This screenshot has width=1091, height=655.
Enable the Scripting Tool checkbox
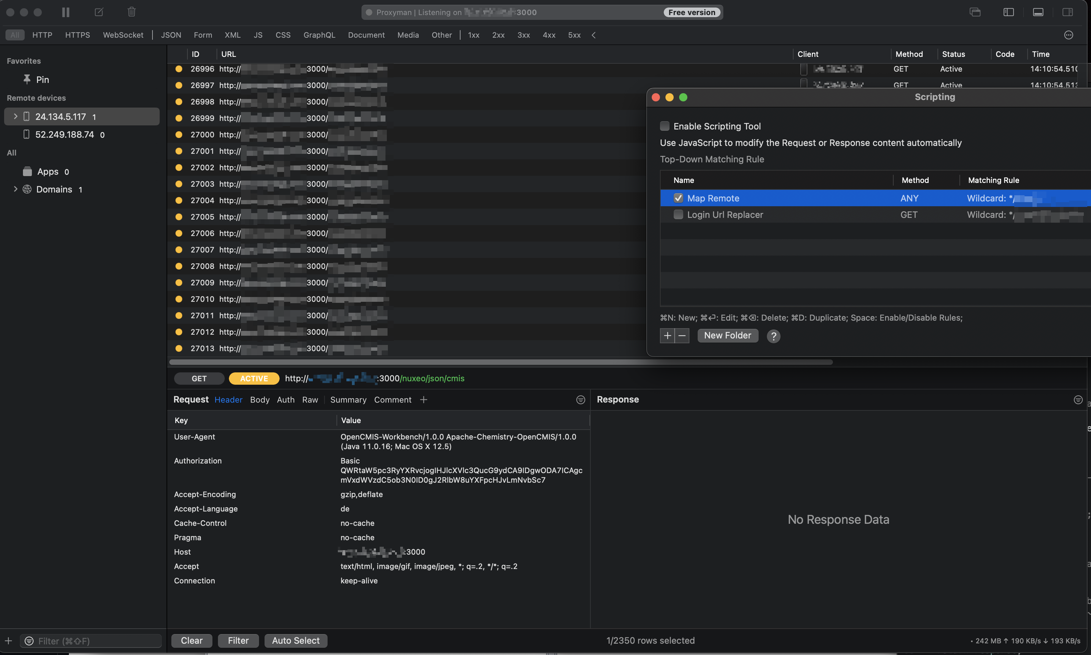[665, 126]
